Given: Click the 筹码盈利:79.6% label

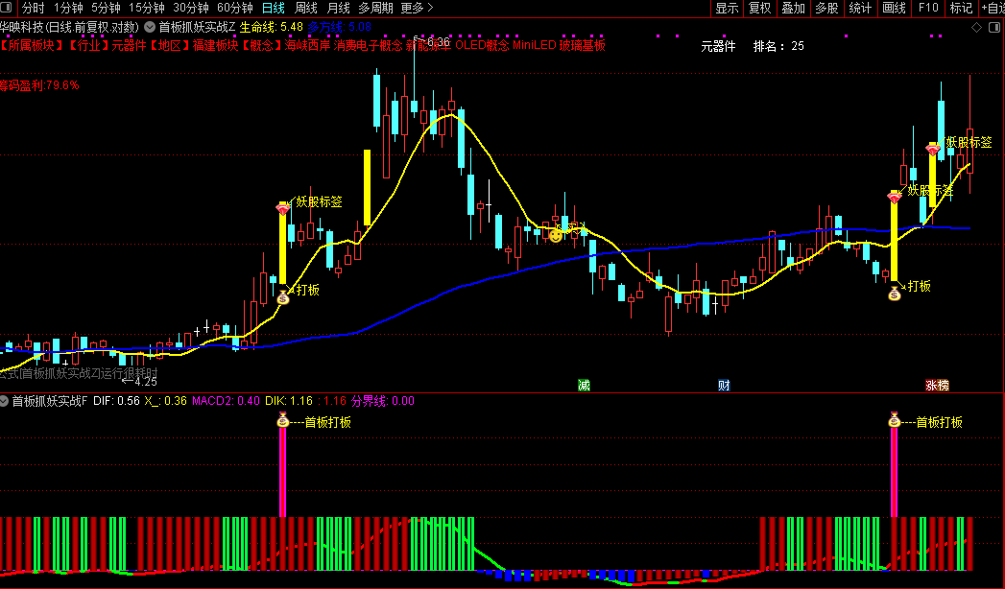Looking at the screenshot, I should [39, 85].
